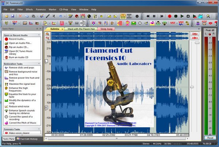Click the horizontal waveform scrollbar
The width and height of the screenshot is (219, 147).
117,139
